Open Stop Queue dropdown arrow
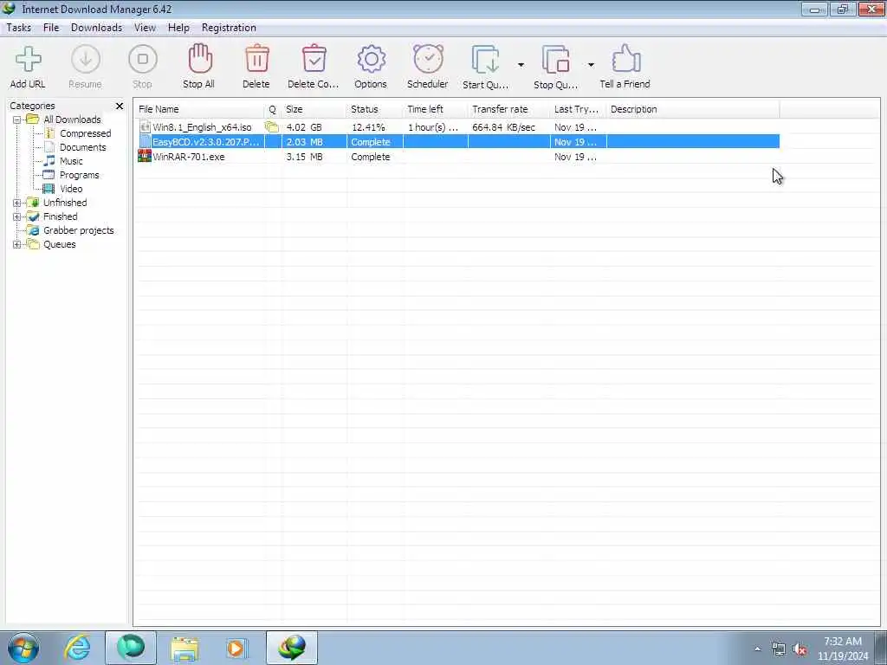Screen dimensions: 887x665 pos(591,64)
